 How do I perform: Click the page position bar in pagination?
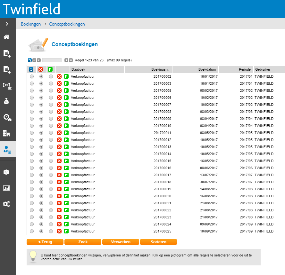pyautogui.click(x=52, y=60)
